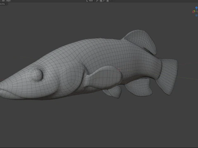Open the Global transform orientation dropdown
This screenshot has width=198, height=148.
coord(90,1)
